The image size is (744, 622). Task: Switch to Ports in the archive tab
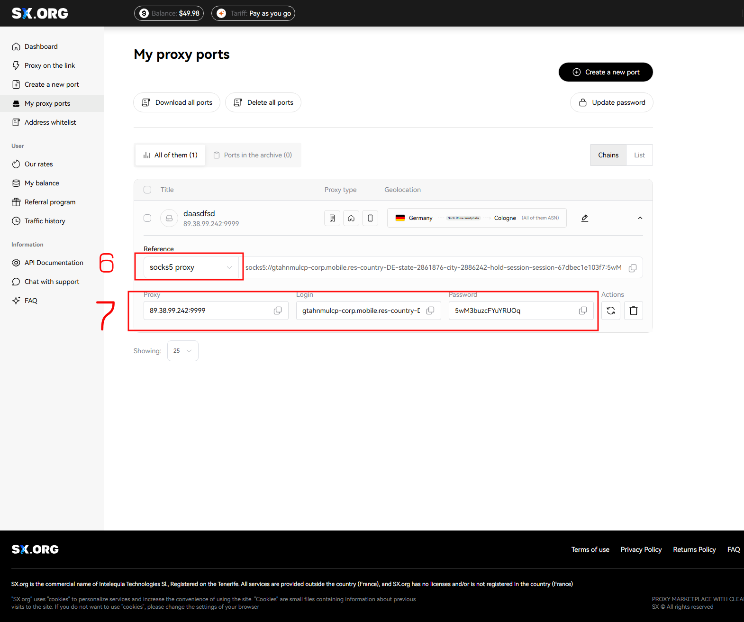pyautogui.click(x=253, y=155)
